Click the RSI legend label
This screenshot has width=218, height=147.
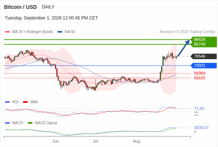click(15, 102)
